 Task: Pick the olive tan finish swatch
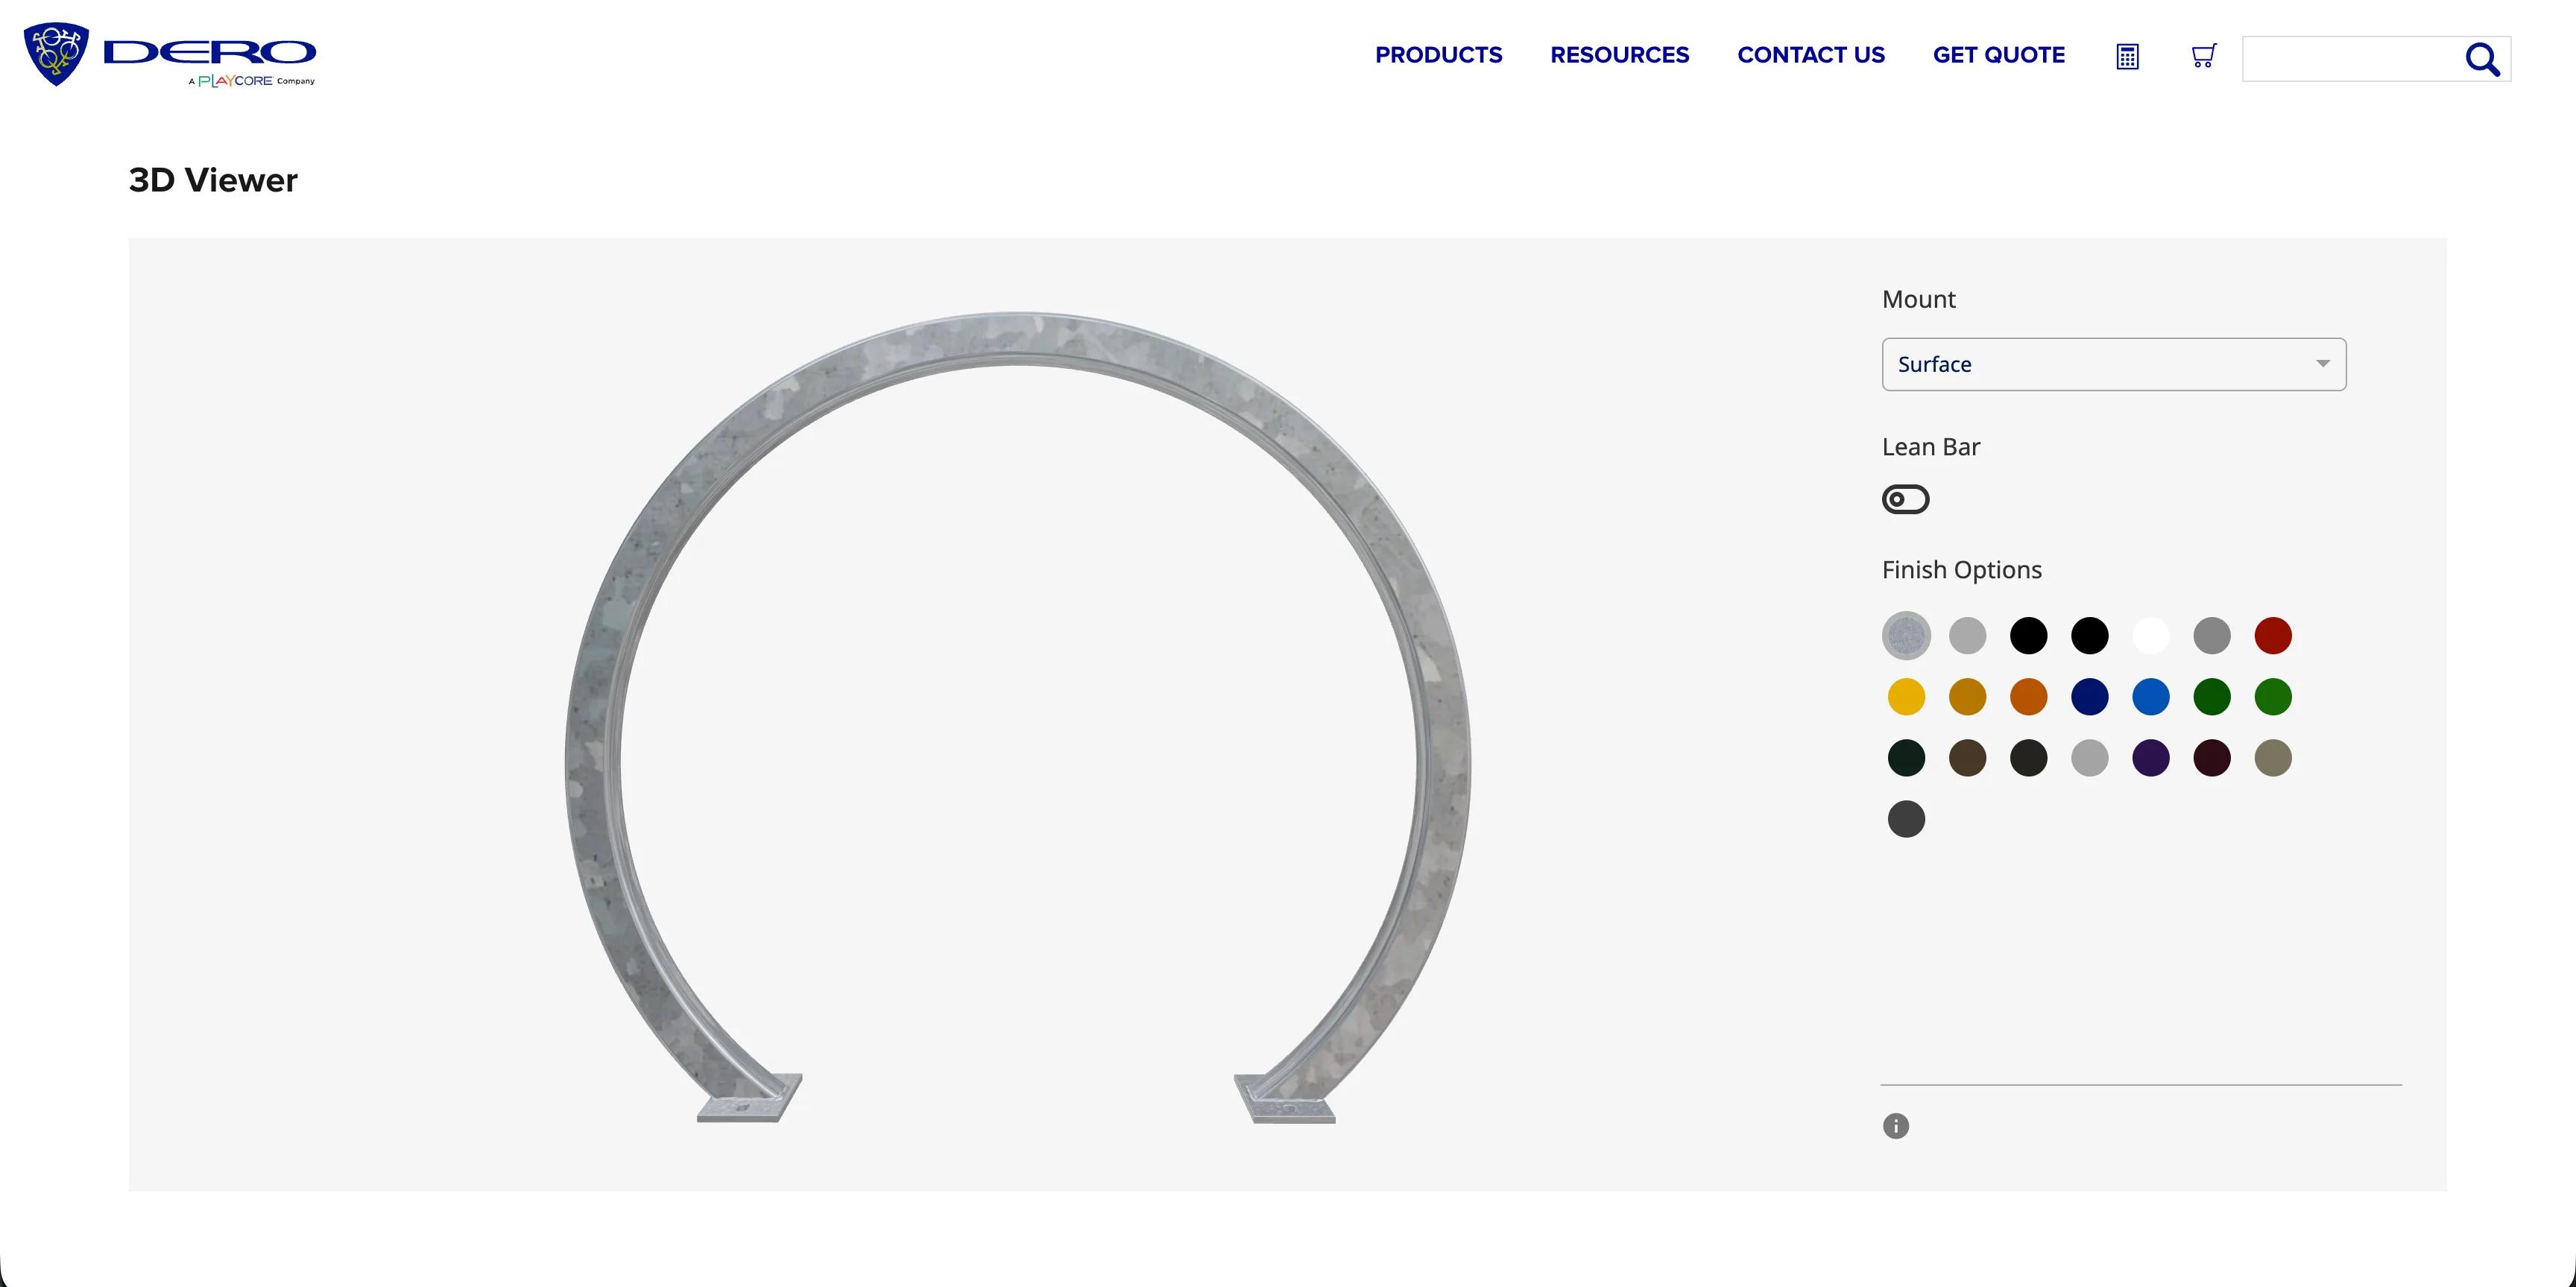point(2272,757)
